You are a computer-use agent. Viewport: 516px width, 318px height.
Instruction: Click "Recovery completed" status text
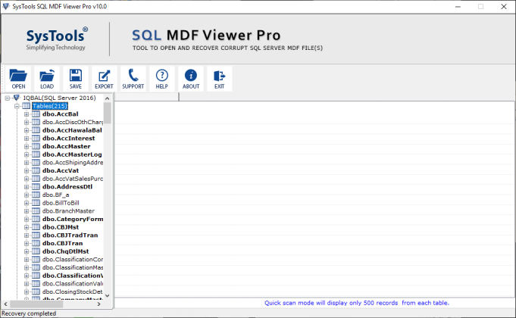point(29,313)
